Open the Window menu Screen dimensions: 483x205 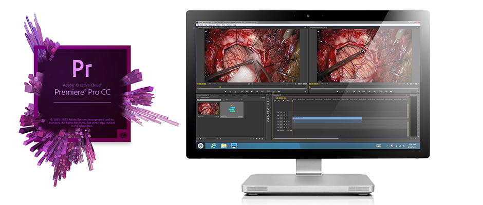point(229,25)
